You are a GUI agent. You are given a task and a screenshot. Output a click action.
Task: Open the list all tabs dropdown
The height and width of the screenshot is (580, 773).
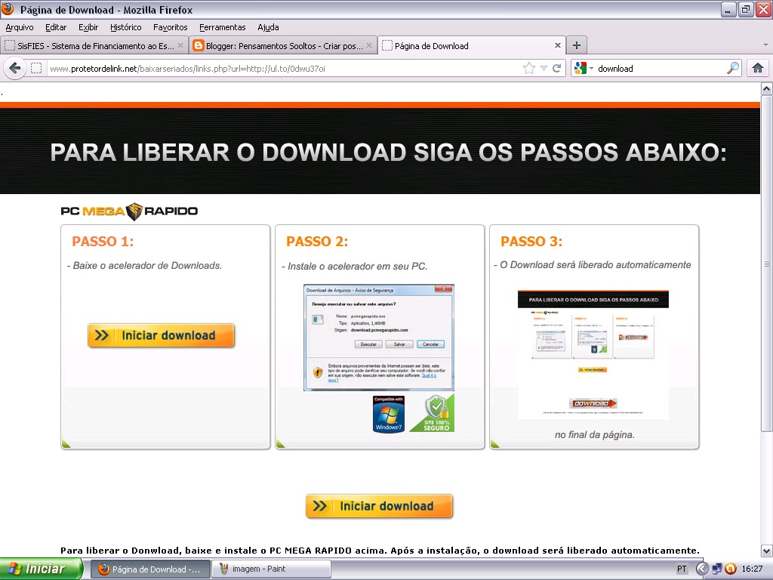(765, 45)
